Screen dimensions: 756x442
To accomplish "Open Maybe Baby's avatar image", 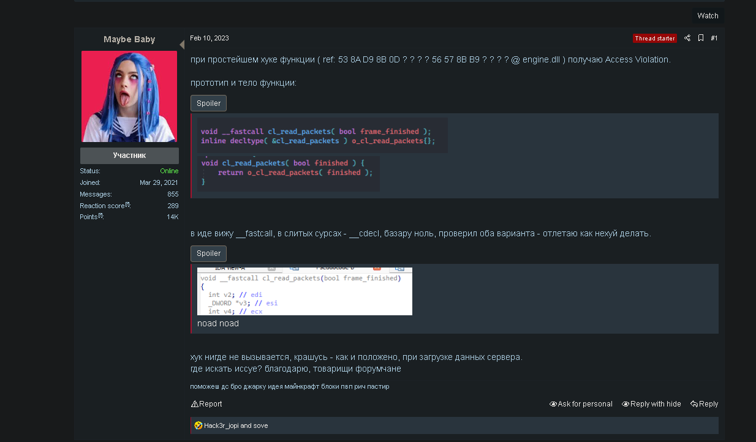I will pyautogui.click(x=129, y=96).
